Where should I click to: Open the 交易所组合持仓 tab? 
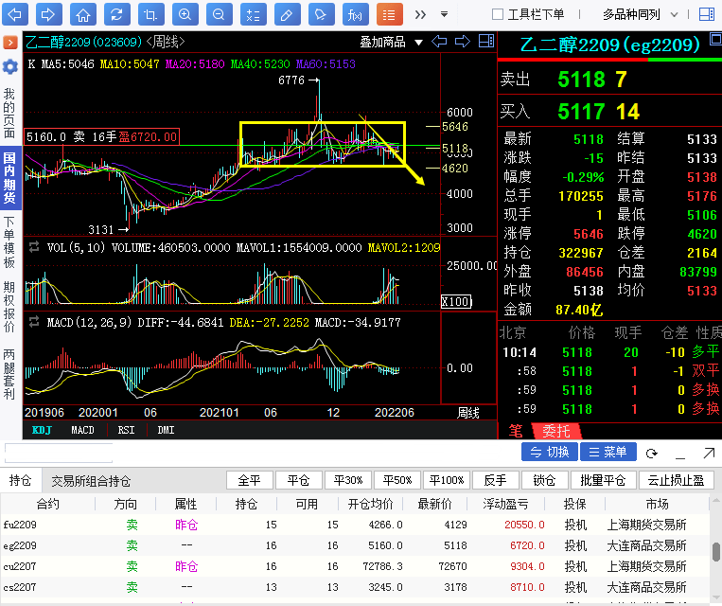91,481
